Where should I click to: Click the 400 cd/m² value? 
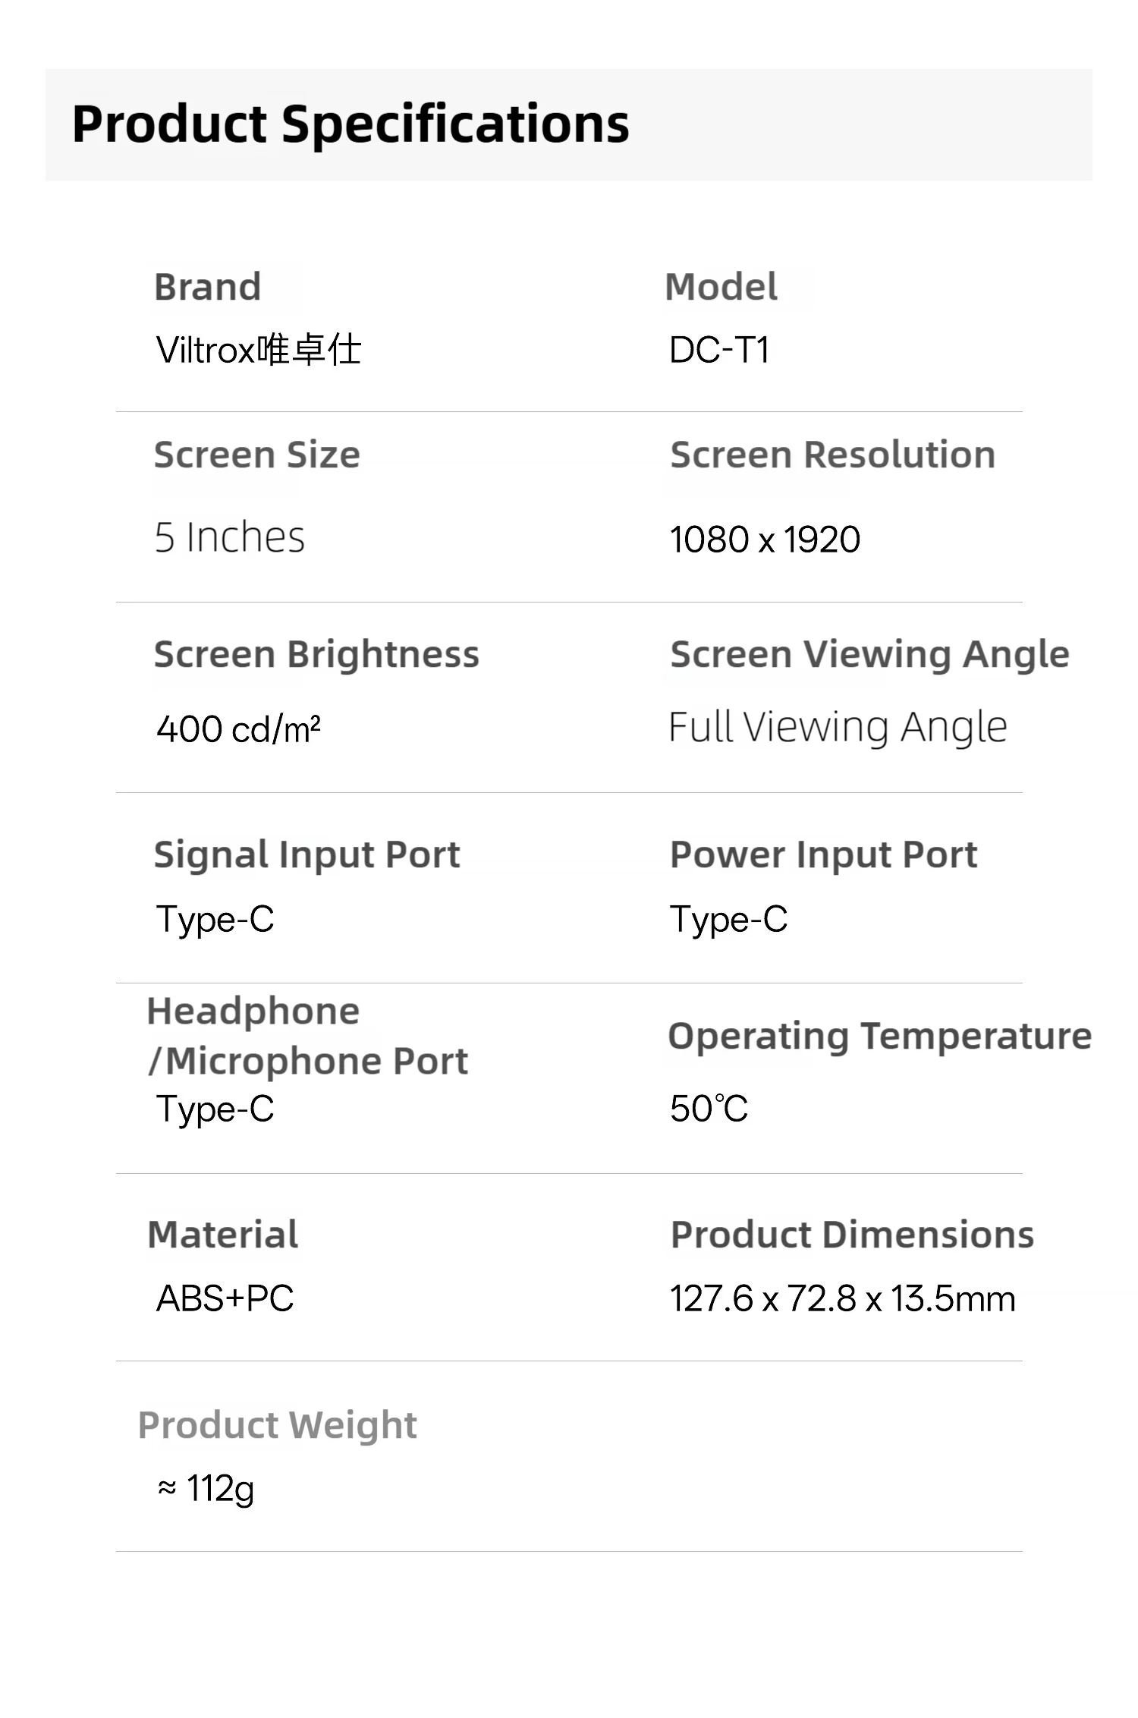[238, 729]
